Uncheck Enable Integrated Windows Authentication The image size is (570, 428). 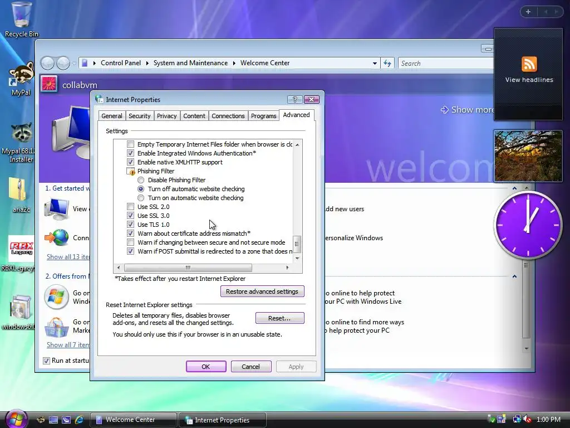pyautogui.click(x=130, y=153)
